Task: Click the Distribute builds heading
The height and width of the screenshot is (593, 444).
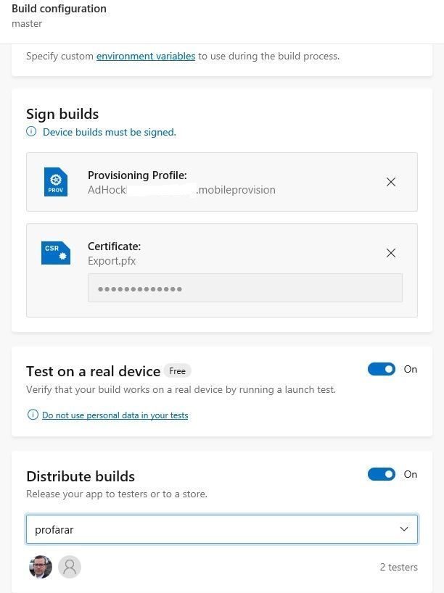Action: coord(81,476)
